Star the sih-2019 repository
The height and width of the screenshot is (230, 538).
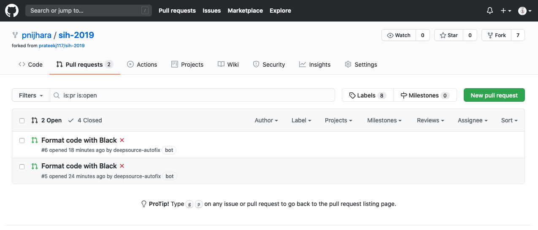(x=449, y=35)
